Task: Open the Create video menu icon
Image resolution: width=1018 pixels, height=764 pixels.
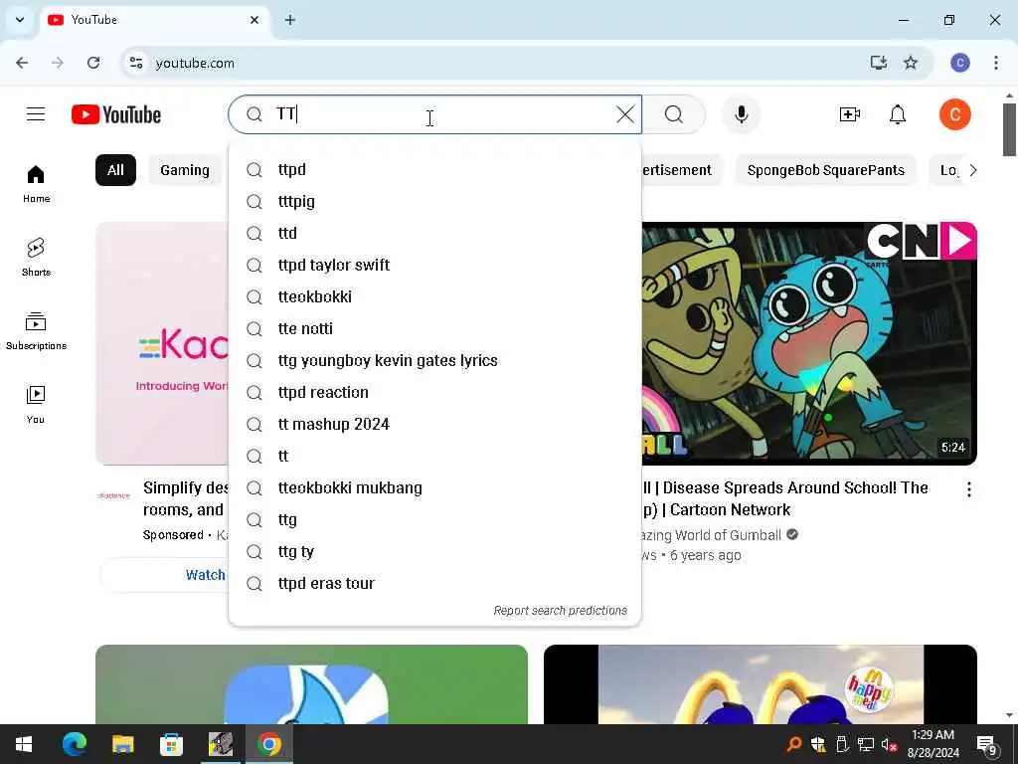Action: click(849, 114)
